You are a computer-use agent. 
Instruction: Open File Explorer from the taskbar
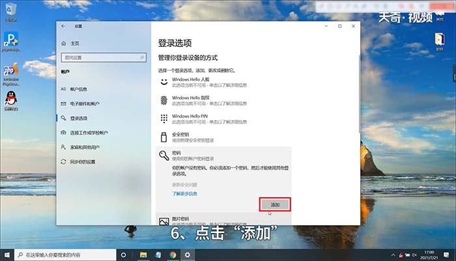point(143,255)
